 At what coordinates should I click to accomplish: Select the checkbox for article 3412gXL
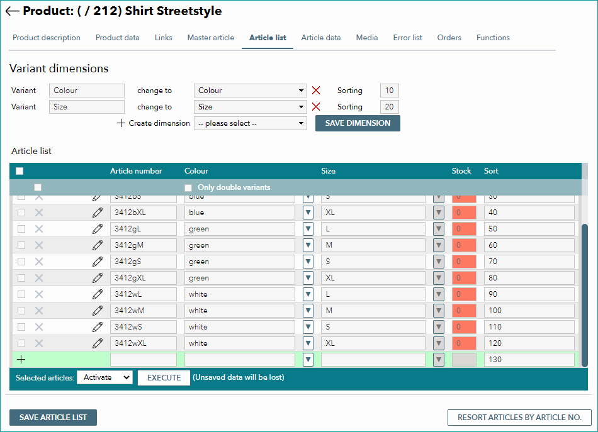tap(21, 278)
